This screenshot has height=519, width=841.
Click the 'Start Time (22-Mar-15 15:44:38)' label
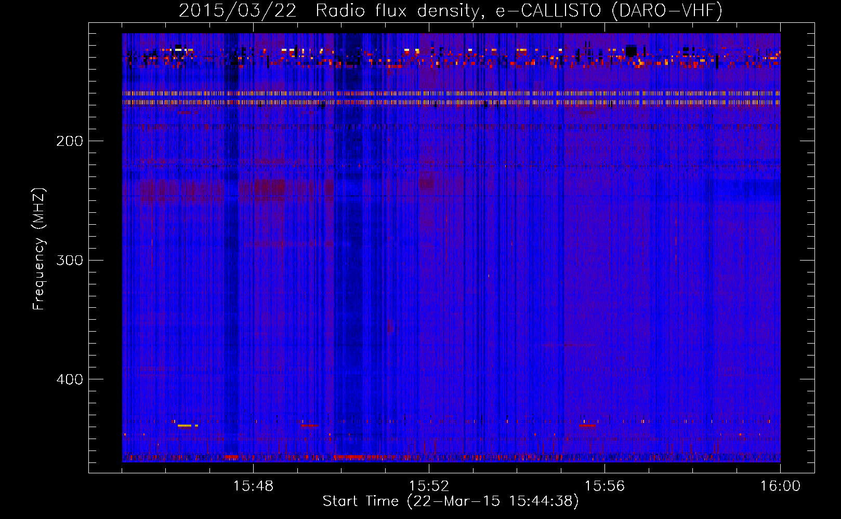(451, 501)
